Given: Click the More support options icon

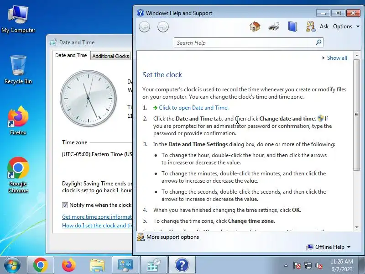Looking at the screenshot, I should tap(141, 237).
